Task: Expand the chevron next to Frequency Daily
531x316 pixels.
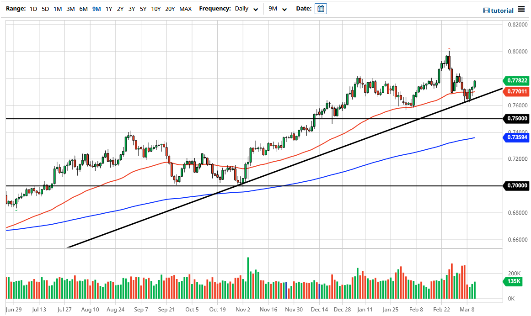Action: pos(256,9)
